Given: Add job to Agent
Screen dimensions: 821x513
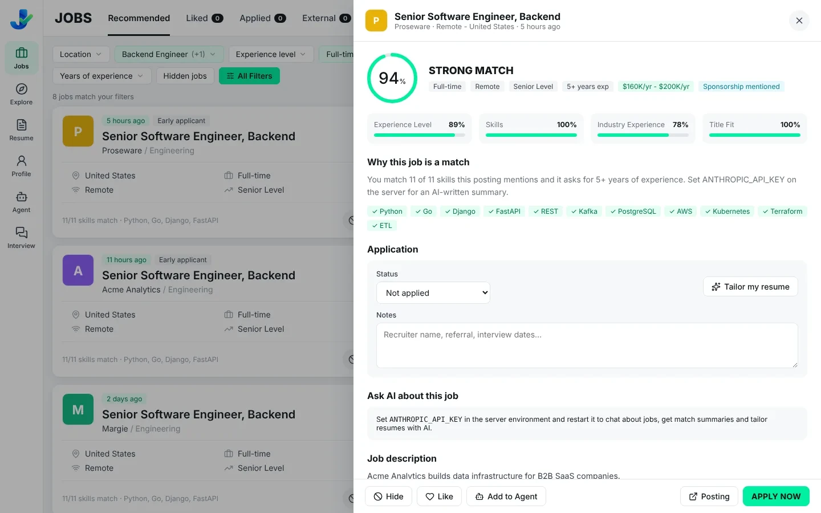Looking at the screenshot, I should click(506, 496).
